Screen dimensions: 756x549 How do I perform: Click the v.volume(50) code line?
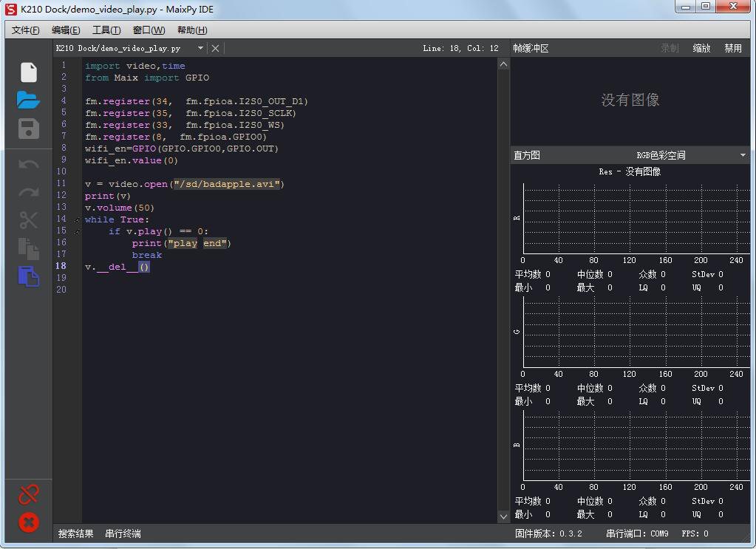120,208
